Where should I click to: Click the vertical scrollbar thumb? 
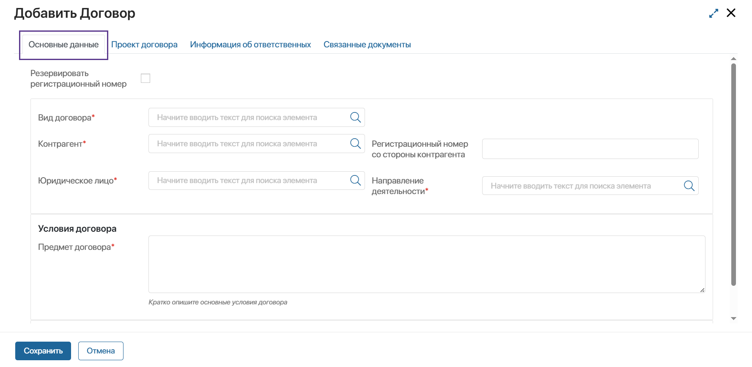[x=733, y=173]
